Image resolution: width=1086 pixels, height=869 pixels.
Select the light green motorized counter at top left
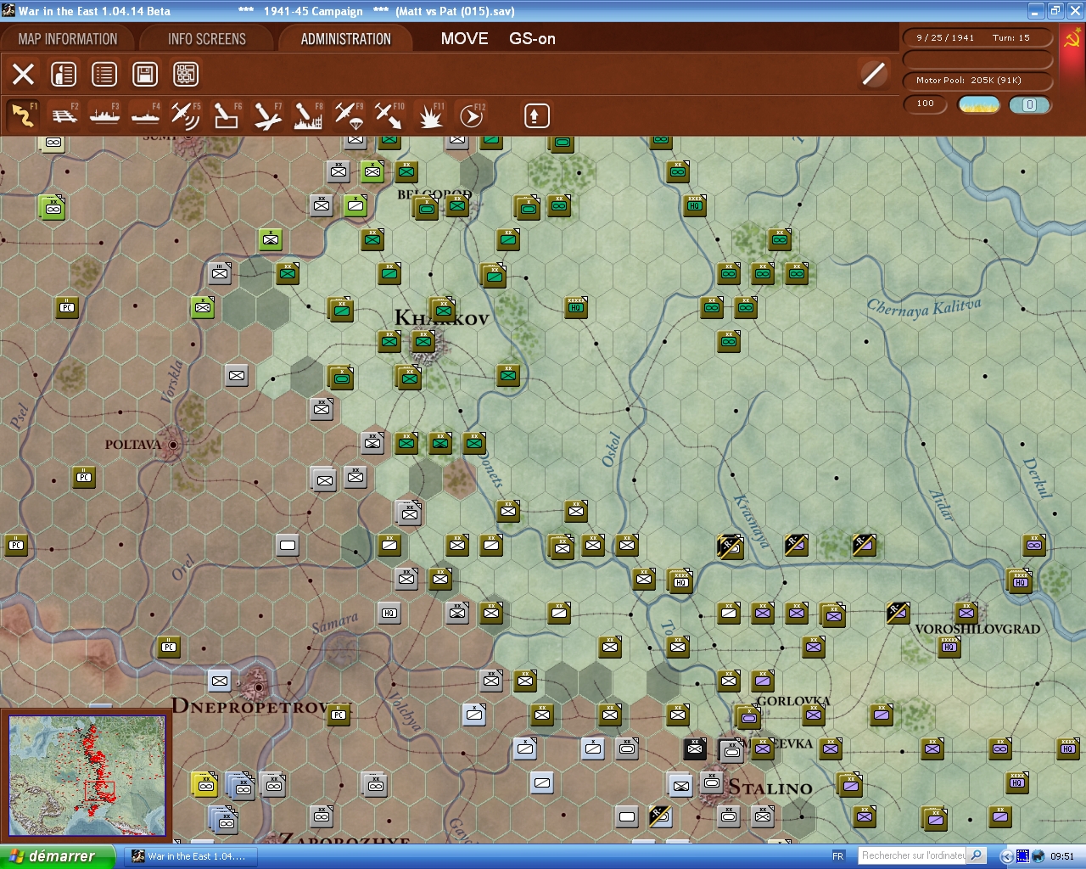pyautogui.click(x=52, y=207)
